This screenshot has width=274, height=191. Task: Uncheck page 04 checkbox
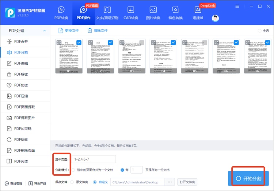(x=173, y=43)
